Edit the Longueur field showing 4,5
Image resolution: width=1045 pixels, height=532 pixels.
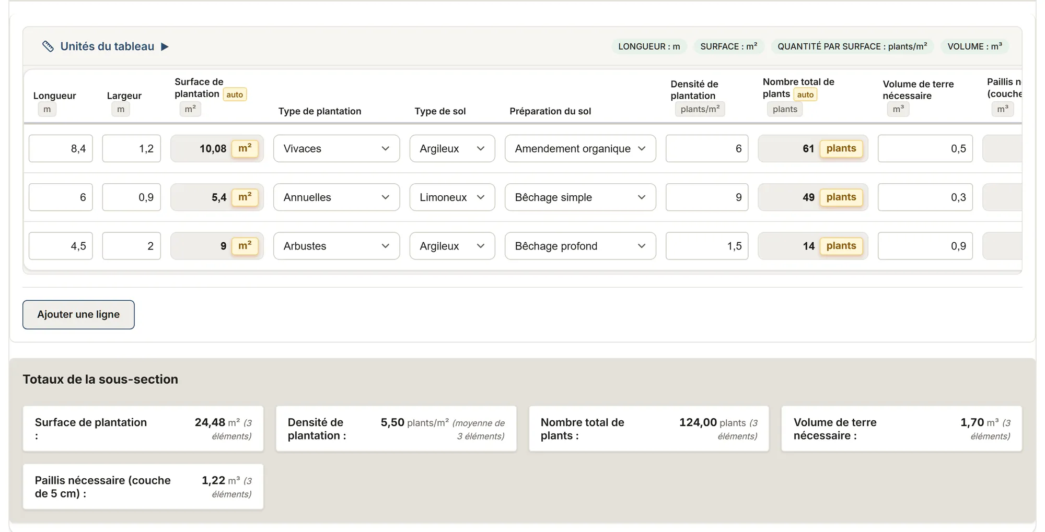coord(61,246)
